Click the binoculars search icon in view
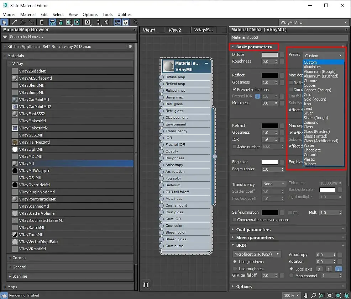The height and width of the screenshot is (299, 351). click(x=146, y=285)
